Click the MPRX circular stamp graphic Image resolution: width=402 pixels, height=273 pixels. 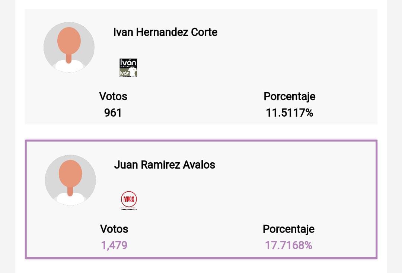click(x=129, y=199)
